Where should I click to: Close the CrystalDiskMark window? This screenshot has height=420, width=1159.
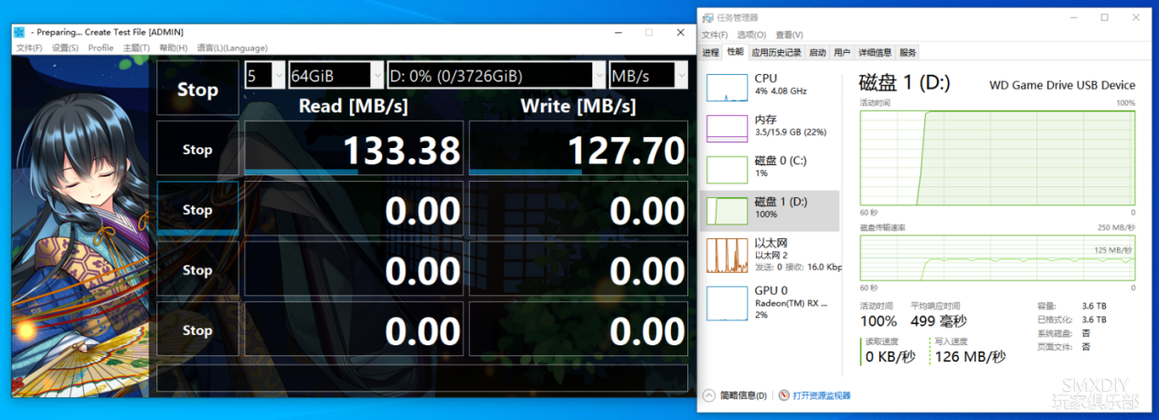tap(680, 32)
